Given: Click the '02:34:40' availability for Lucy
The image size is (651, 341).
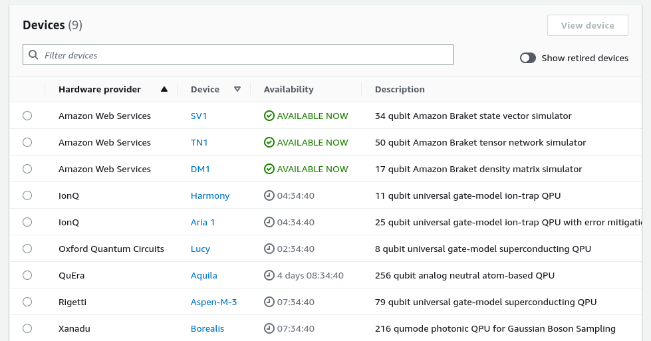Looking at the screenshot, I should point(296,249).
